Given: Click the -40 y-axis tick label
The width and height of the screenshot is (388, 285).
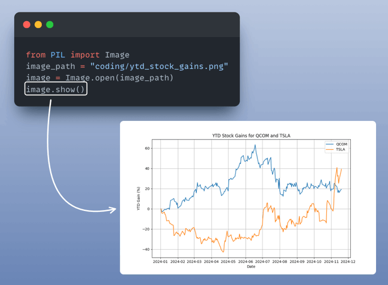Looking at the screenshot, I should point(146,249).
